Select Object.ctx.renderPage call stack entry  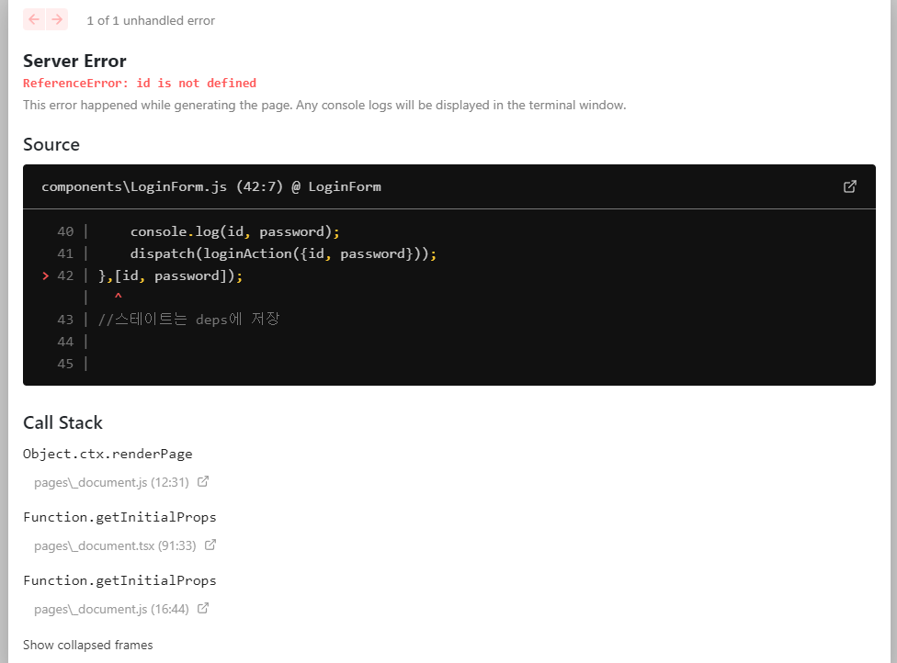point(108,454)
